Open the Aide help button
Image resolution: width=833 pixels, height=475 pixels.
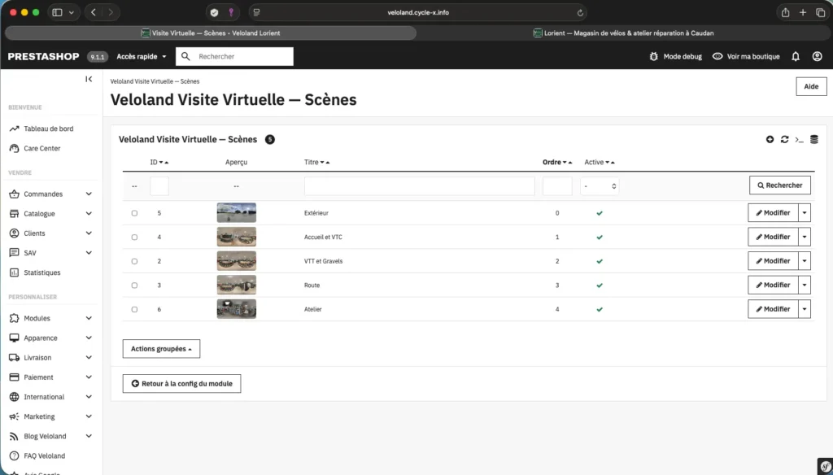811,86
